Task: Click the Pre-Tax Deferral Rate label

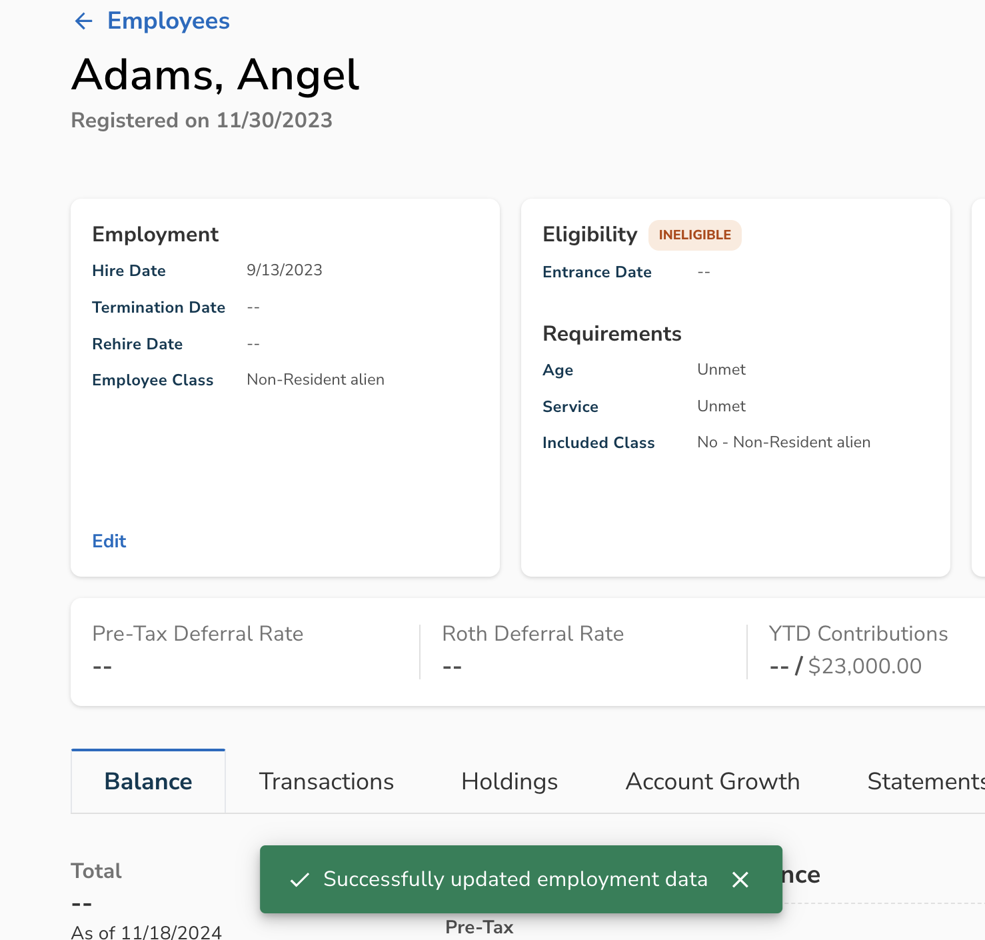Action: coord(198,633)
